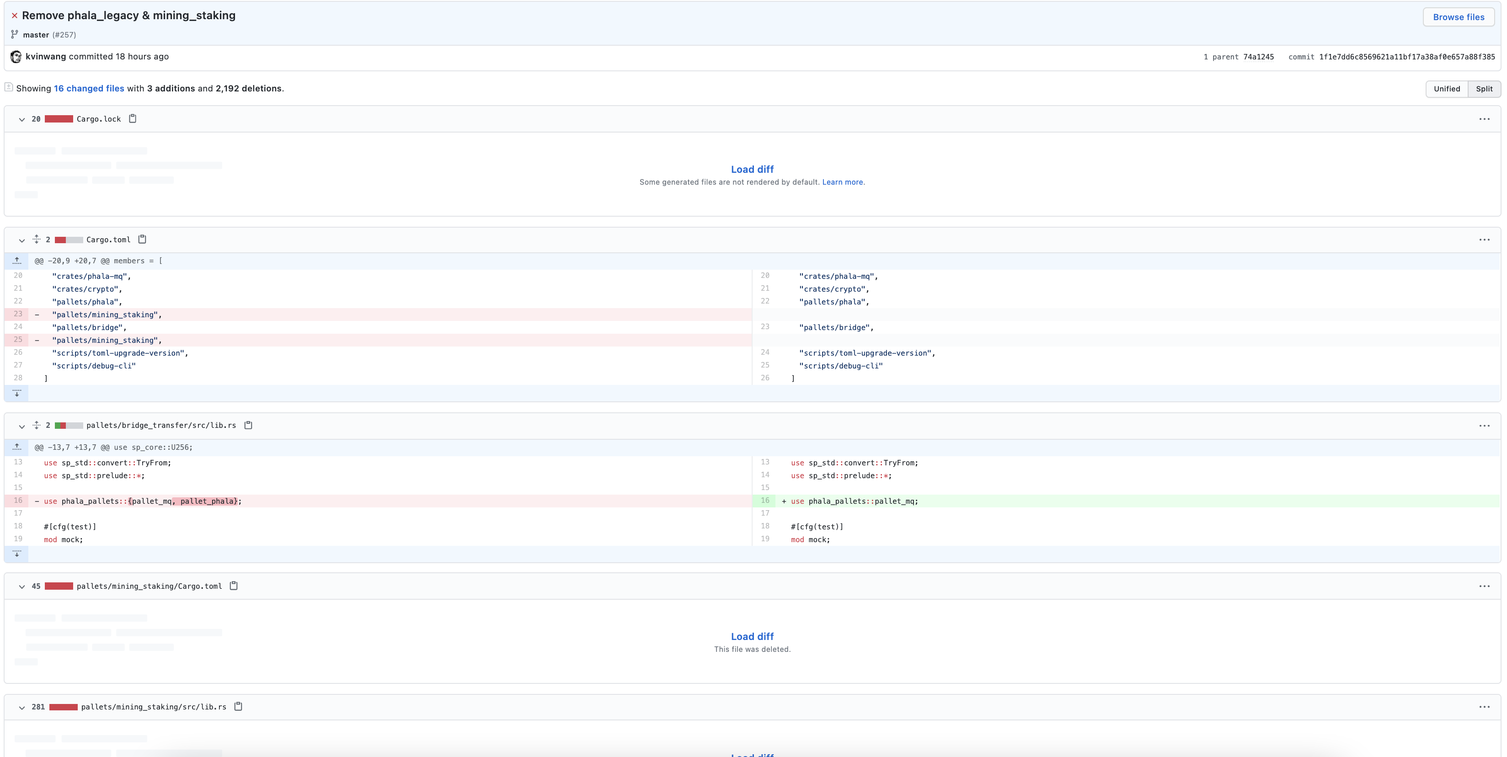Copy path of pallets/bridge_transfer/src/lib.rs

pos(248,425)
